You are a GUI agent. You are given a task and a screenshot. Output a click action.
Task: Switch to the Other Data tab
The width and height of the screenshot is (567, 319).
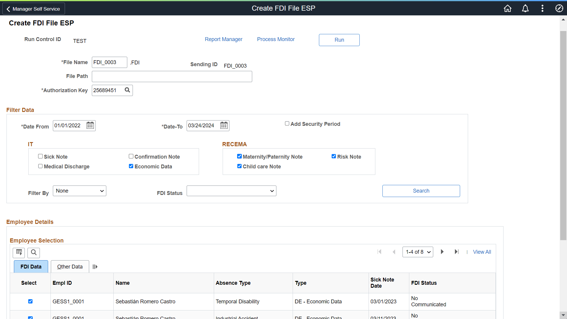click(x=70, y=267)
